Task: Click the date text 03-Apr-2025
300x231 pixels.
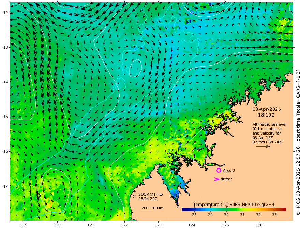Action: coord(267,109)
